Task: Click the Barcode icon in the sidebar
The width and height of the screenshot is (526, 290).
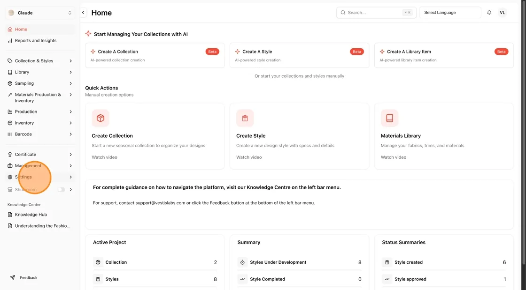Action: pos(10,134)
